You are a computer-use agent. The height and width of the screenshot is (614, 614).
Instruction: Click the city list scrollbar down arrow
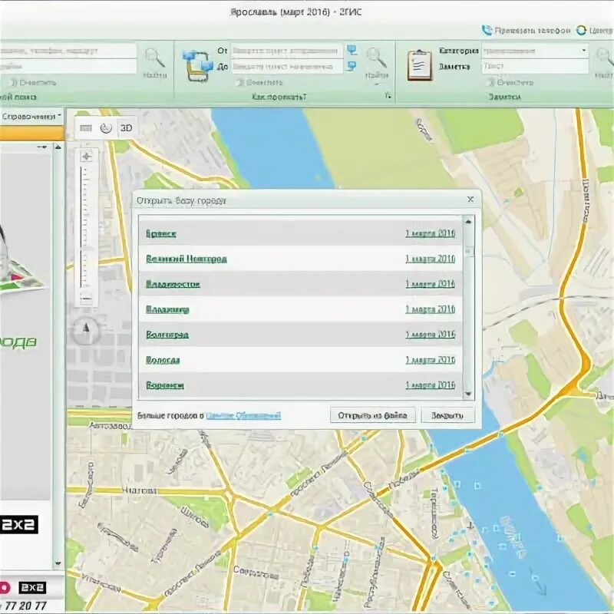point(468,394)
